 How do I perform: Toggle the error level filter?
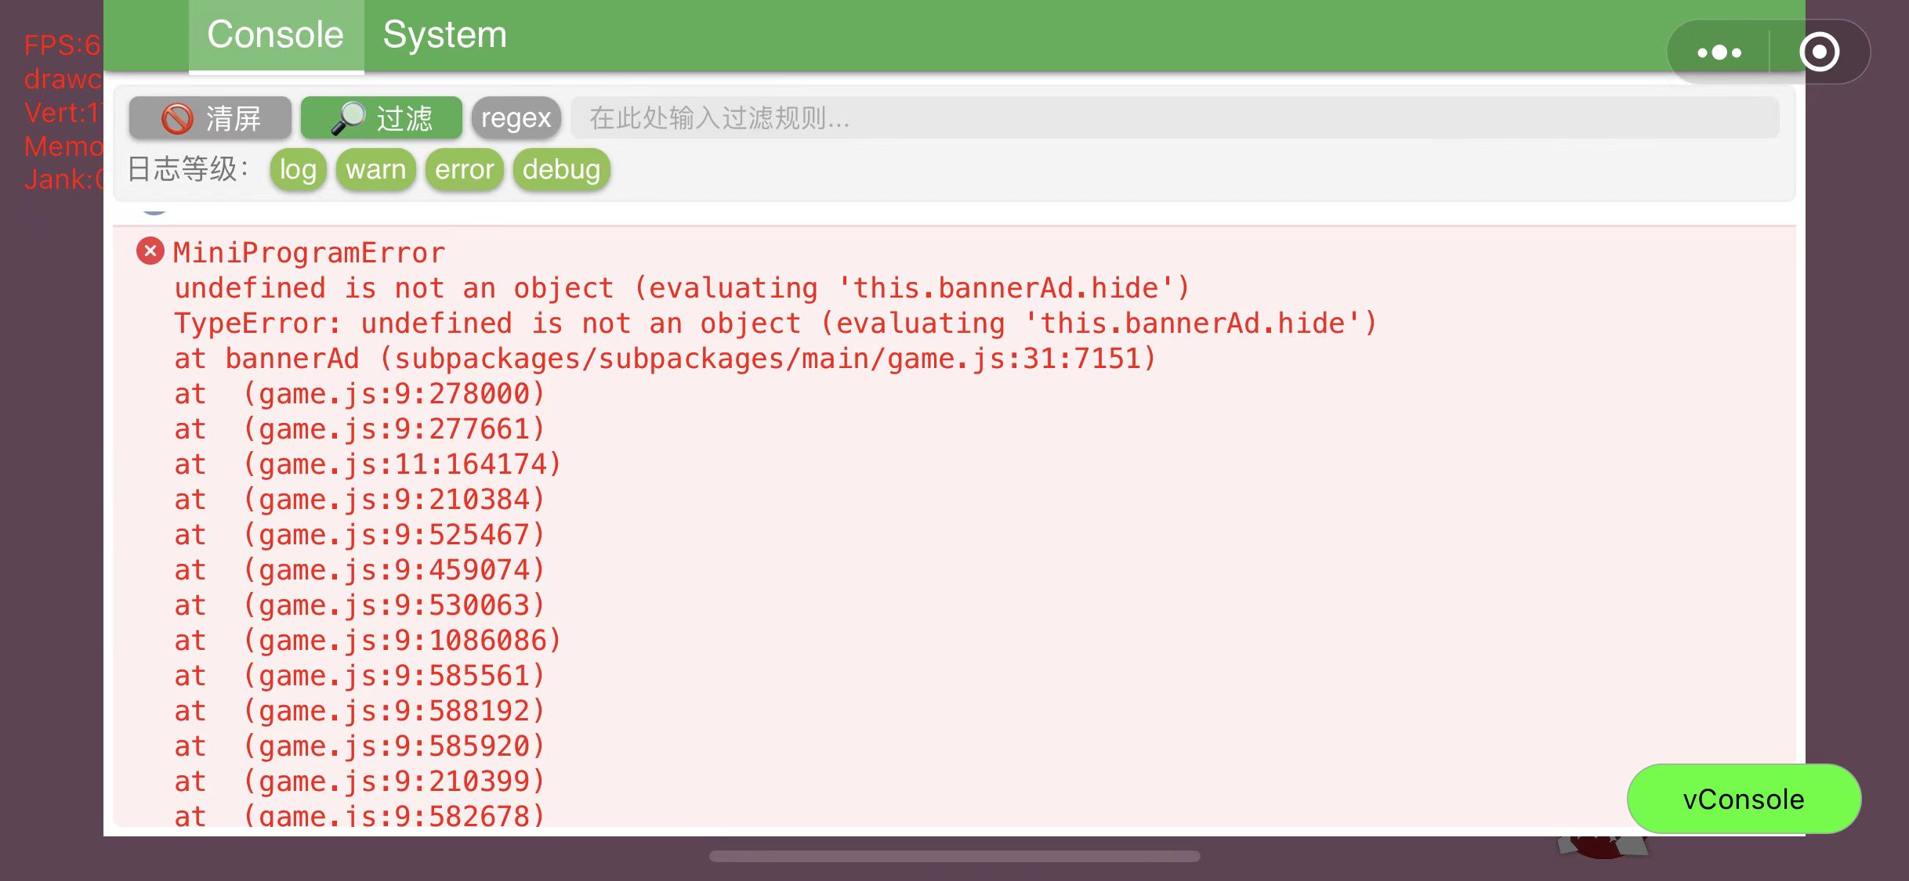464,169
